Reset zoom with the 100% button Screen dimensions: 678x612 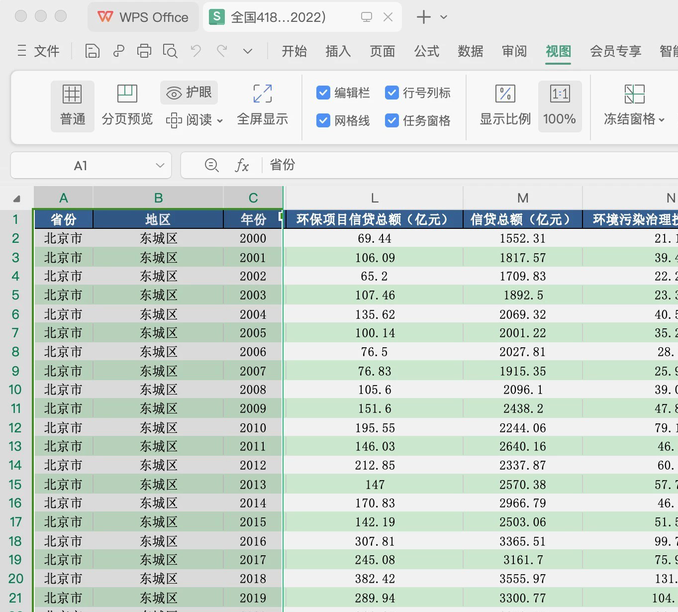(560, 105)
